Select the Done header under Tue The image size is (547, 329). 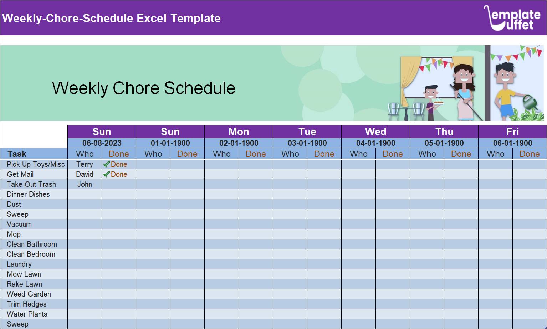pos(324,154)
